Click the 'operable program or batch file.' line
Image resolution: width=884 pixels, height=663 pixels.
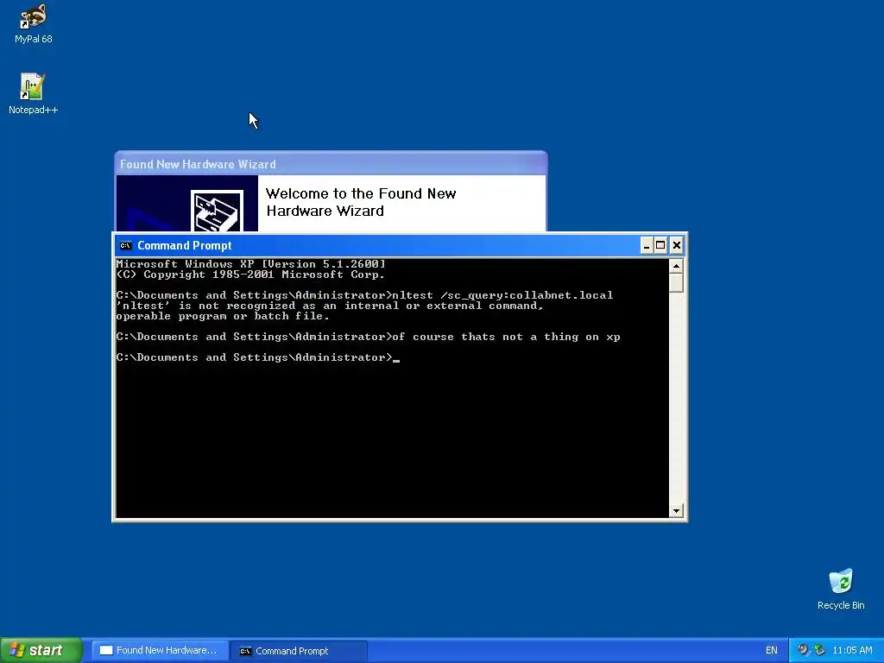(223, 316)
